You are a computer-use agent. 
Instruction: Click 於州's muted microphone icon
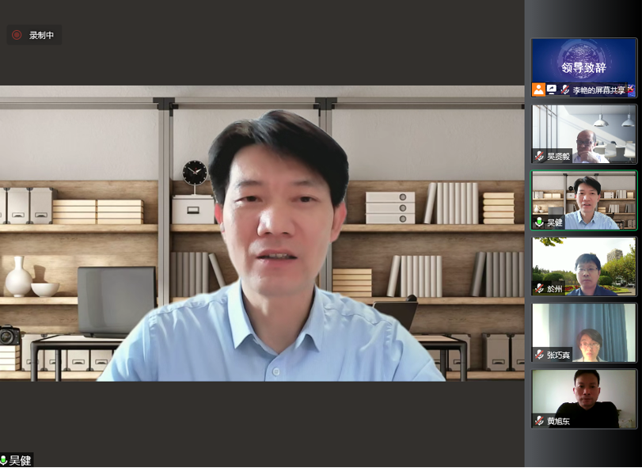click(539, 289)
